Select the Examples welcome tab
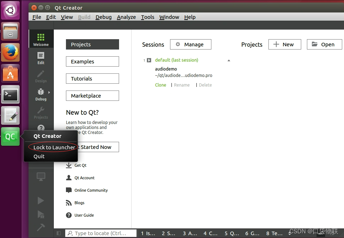This screenshot has height=238, width=344. [92, 61]
